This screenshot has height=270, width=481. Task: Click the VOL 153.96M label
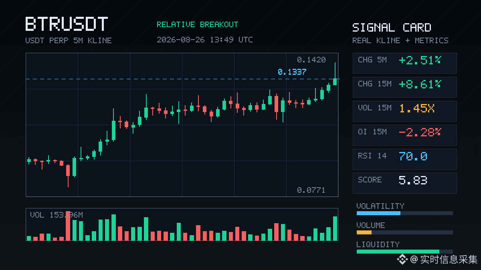pos(57,215)
